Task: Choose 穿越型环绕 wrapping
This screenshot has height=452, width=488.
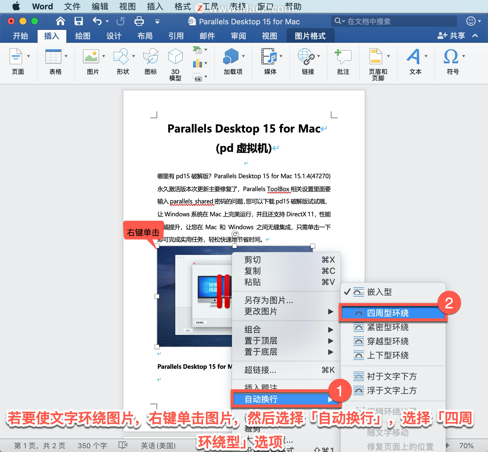Action: (x=393, y=341)
